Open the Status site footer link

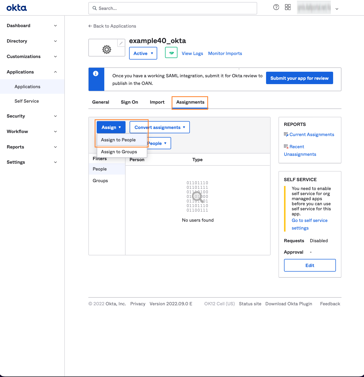250,304
